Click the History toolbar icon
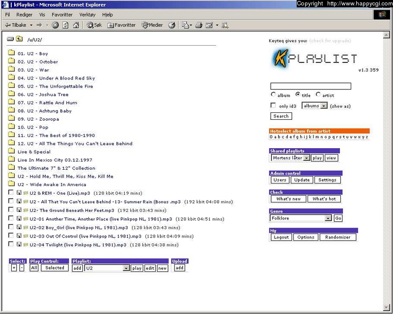Screen dimensions: 393x314 coord(171,25)
